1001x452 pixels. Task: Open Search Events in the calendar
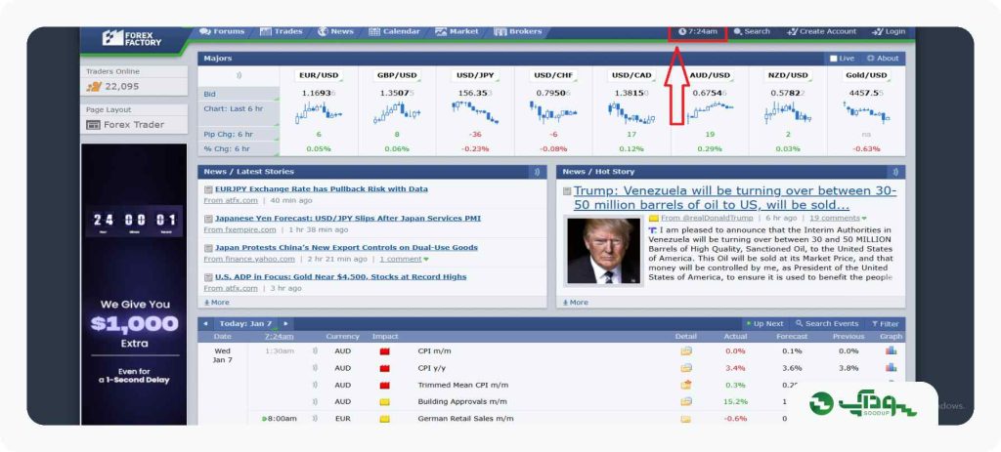coord(827,324)
